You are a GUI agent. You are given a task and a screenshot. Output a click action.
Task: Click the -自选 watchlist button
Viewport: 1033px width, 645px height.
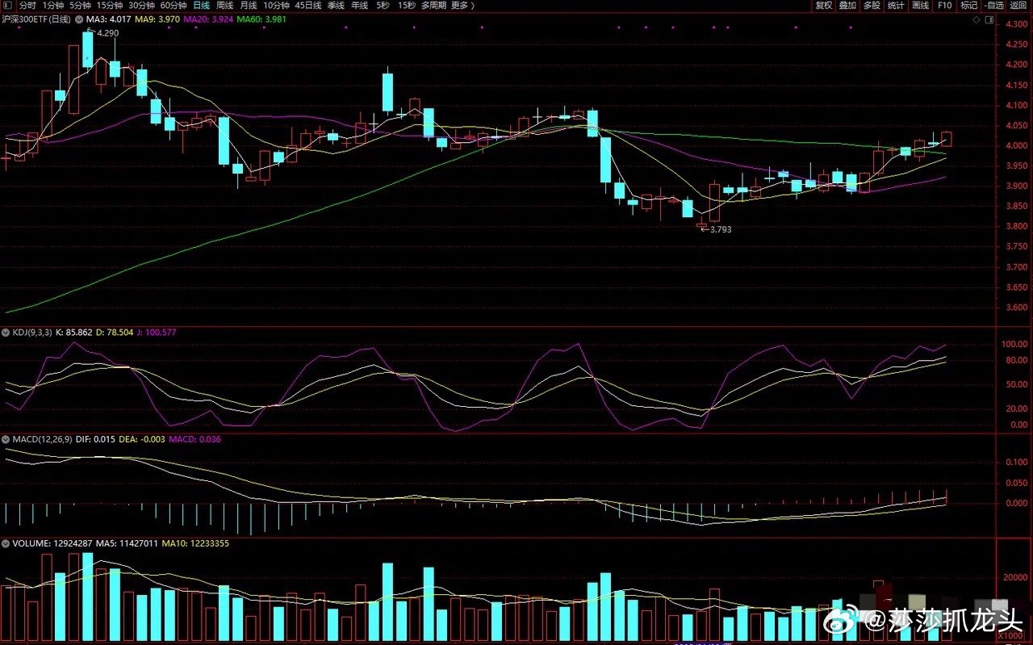tap(993, 5)
